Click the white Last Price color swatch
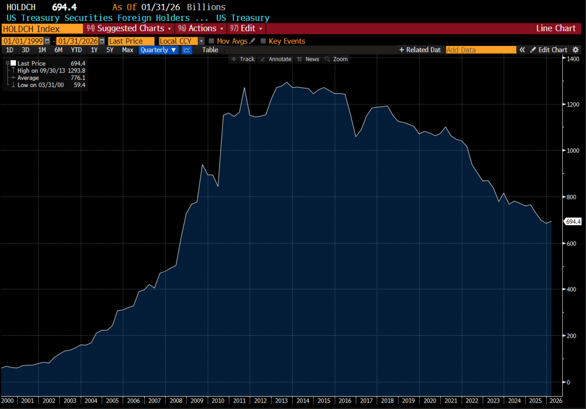The width and height of the screenshot is (586, 409). pyautogui.click(x=13, y=63)
